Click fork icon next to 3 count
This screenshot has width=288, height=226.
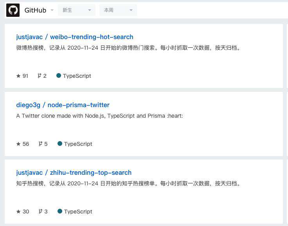click(x=40, y=212)
